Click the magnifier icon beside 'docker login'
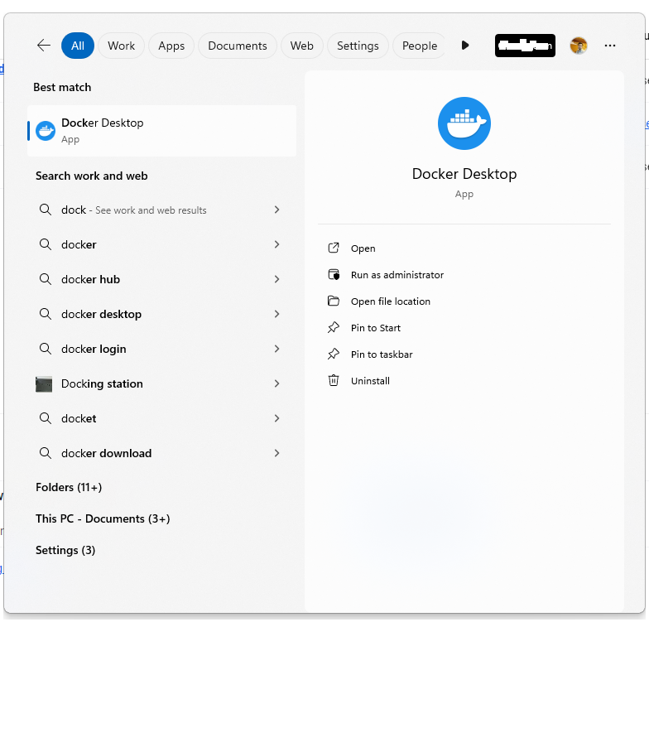The image size is (649, 733). point(46,349)
